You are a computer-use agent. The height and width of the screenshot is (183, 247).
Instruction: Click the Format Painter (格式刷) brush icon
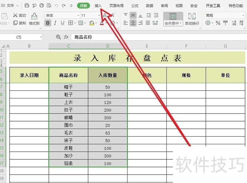click(34, 16)
